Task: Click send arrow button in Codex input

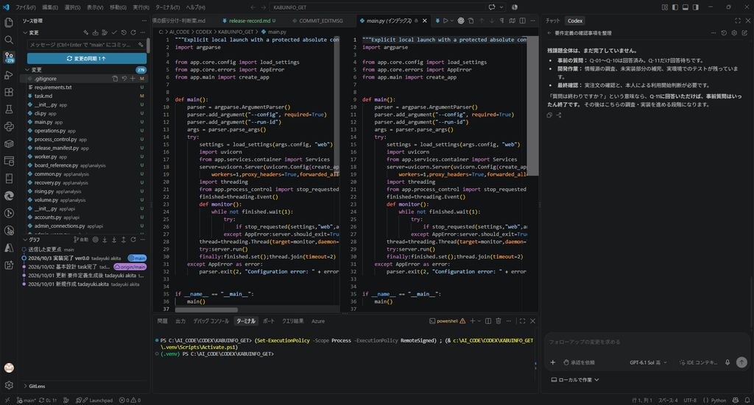Action: point(741,362)
